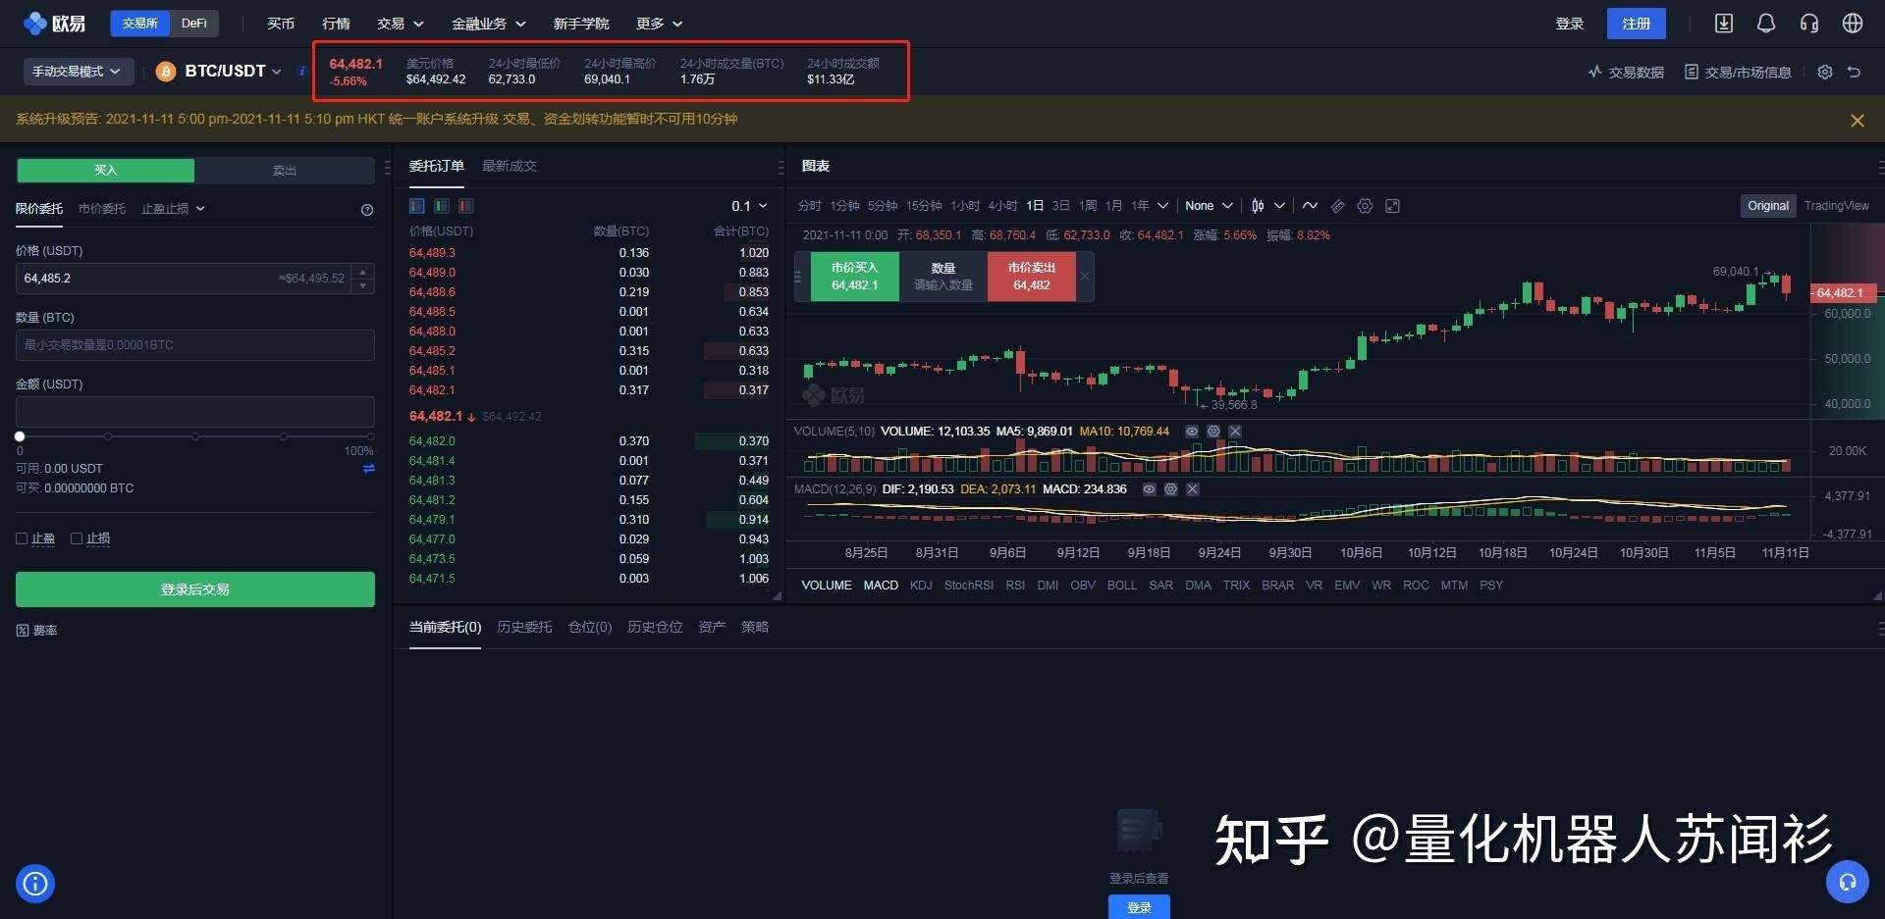Click 市价买入 quick buy button
Viewport: 1885px width, 919px height.
[854, 277]
